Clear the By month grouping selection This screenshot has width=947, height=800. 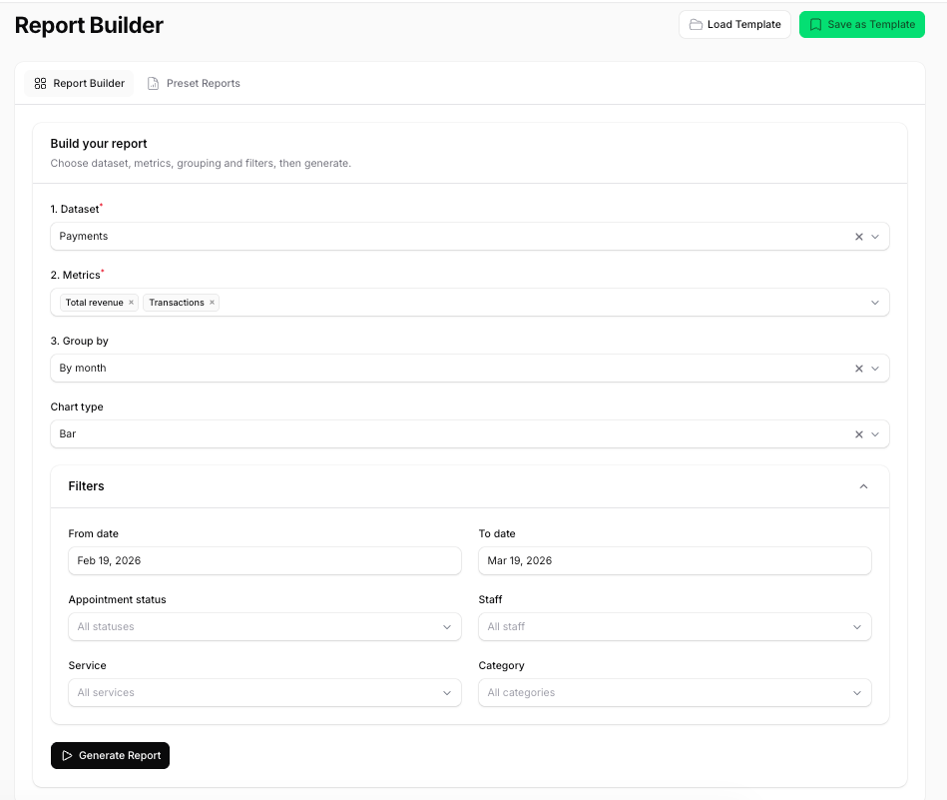pos(858,368)
